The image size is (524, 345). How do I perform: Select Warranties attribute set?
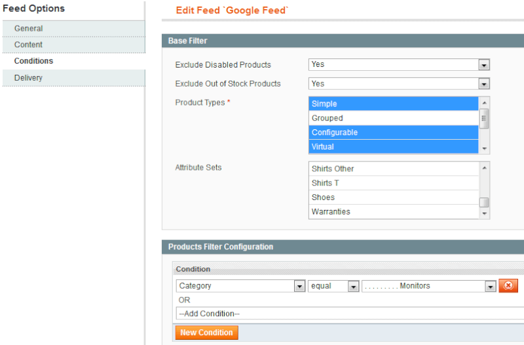(x=394, y=212)
